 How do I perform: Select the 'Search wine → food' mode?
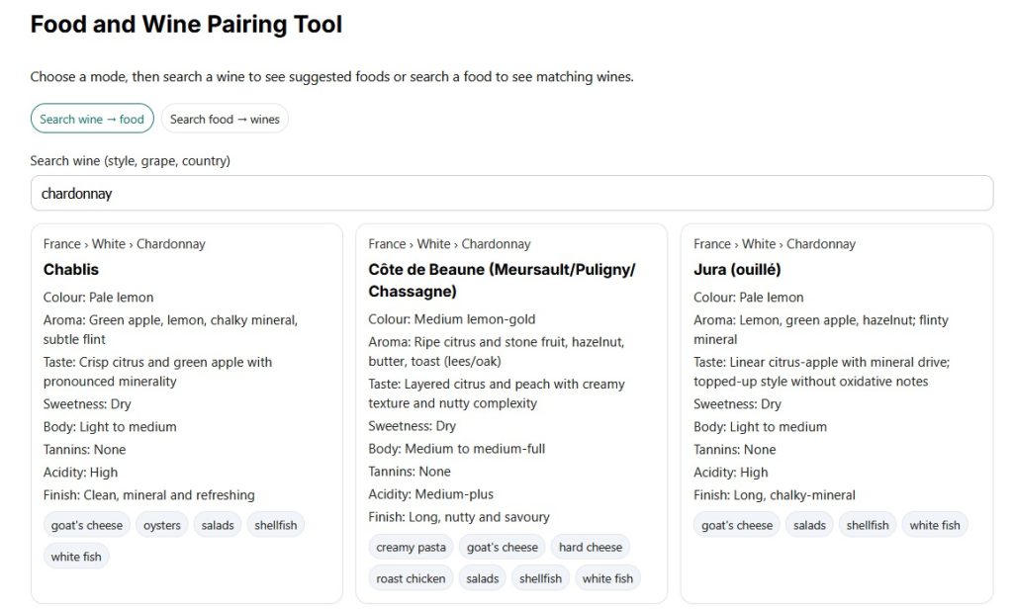pyautogui.click(x=92, y=119)
